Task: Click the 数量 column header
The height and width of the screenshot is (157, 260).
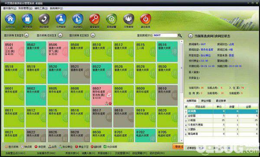Action: 232,107
